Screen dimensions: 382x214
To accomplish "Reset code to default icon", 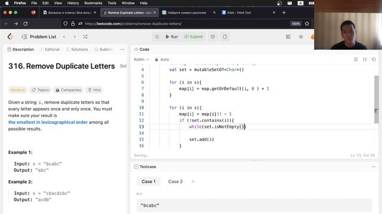I will click(x=374, y=59).
